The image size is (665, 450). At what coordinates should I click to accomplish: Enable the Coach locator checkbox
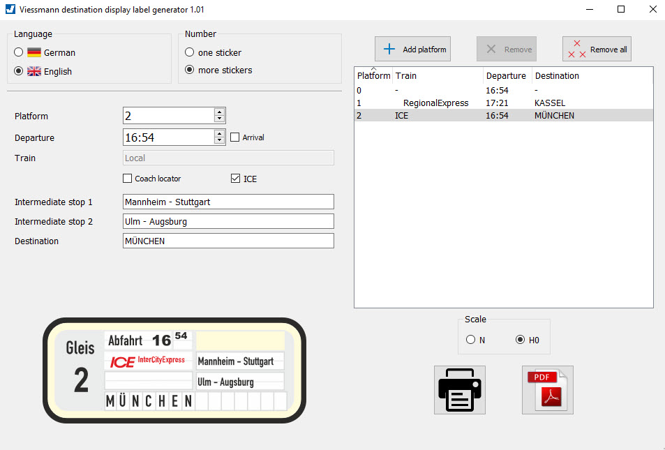click(x=127, y=178)
